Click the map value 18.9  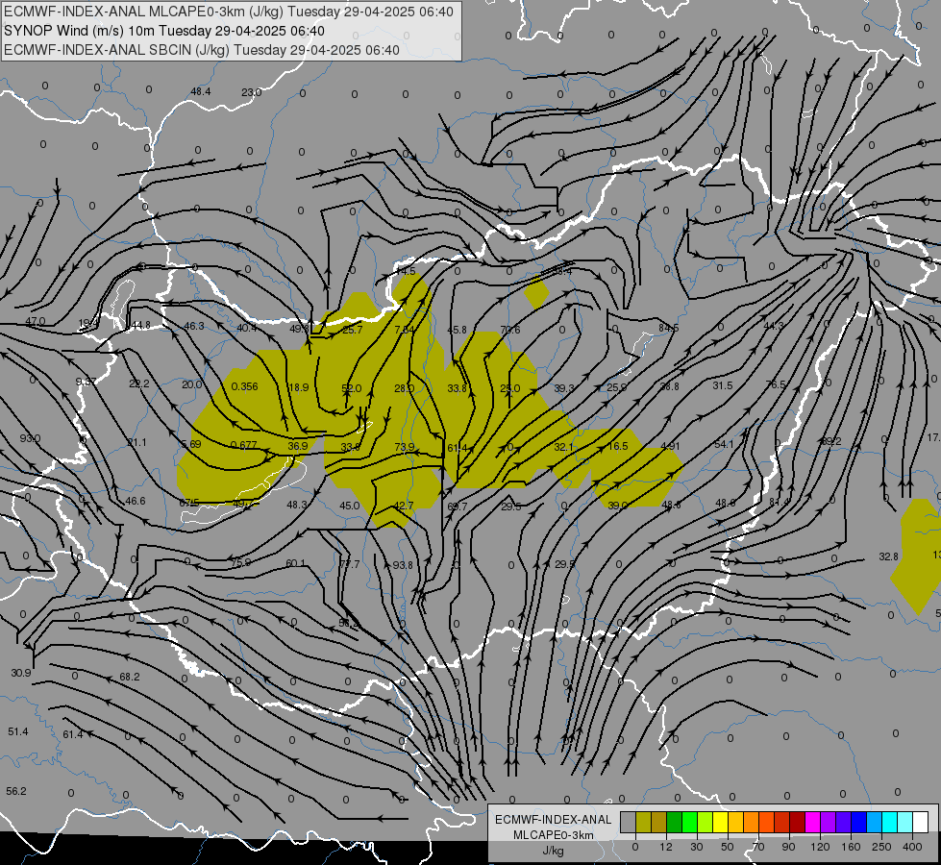point(298,387)
